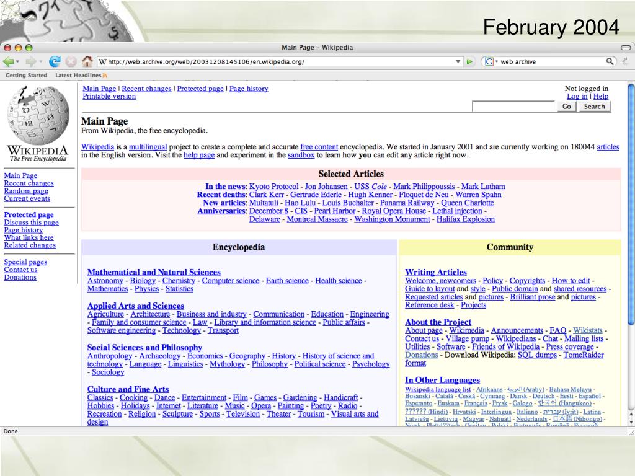
Task: Expand the address bar history dropdown
Action: [x=458, y=61]
